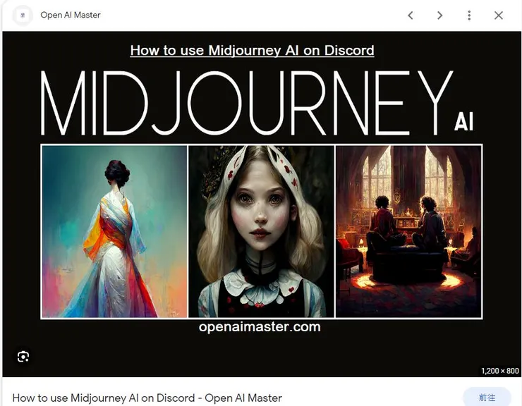Open the How to use Midjourney AI on Discord title link

tap(147, 398)
